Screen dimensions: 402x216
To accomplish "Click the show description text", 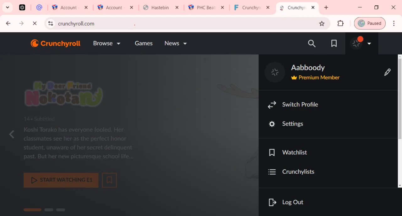I will 79,143.
